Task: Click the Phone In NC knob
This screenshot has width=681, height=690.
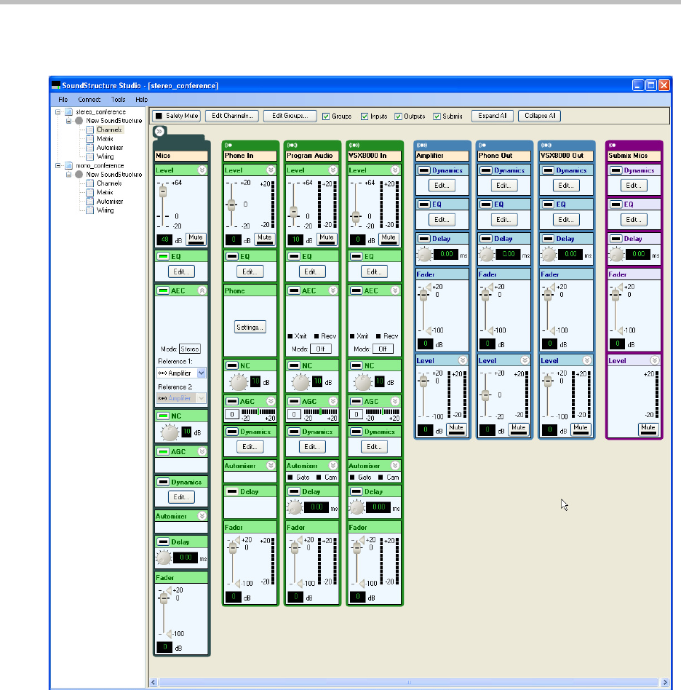Action: pos(237,381)
